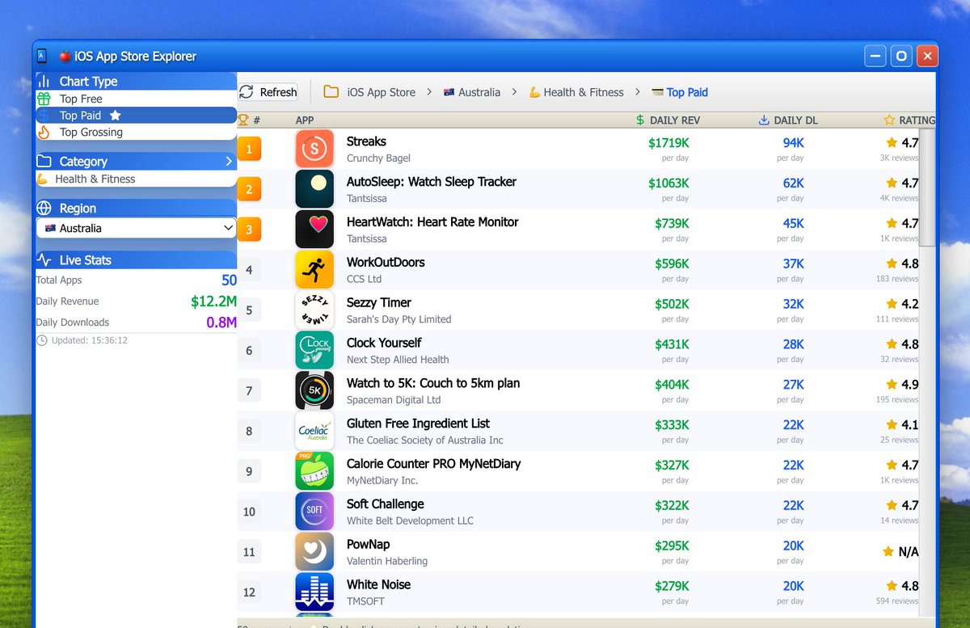Screen dimensions: 970x628
Task: Click the Valentin Haberling developer name
Action: click(387, 561)
